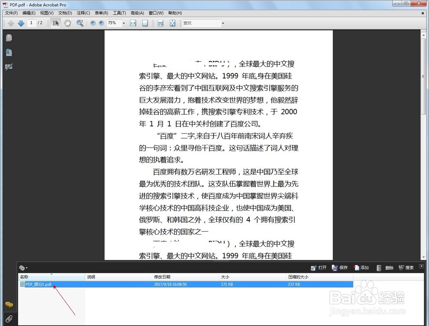This screenshot has width=429, height=326.
Task: Click the zoom in plus button
Action: point(101,23)
